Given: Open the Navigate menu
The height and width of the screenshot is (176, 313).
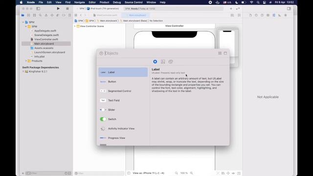Looking at the screenshot, I should click(x=79, y=2).
